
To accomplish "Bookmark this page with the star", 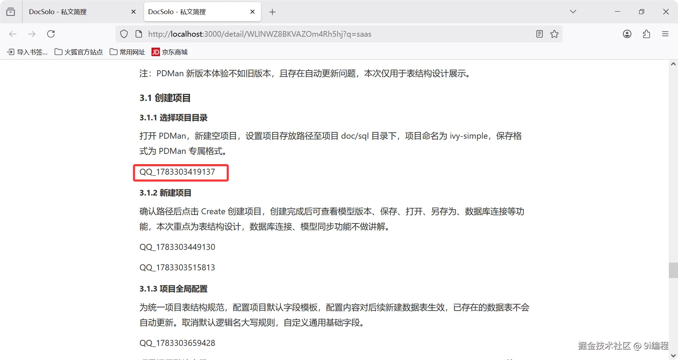I will click(x=554, y=34).
